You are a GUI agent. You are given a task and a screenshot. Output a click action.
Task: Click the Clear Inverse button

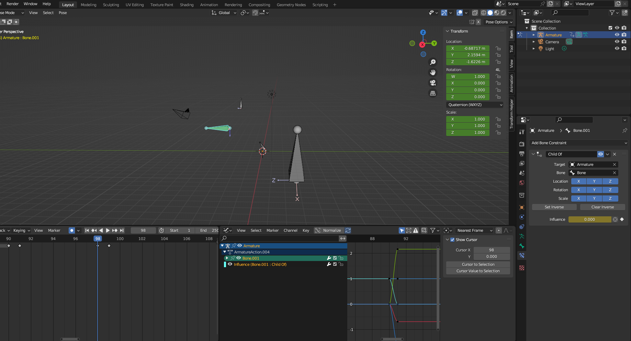click(x=602, y=207)
